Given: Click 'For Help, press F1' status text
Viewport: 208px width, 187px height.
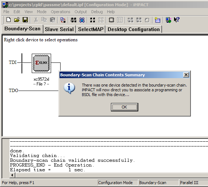Looking at the screenshot, I should pos(18,183).
